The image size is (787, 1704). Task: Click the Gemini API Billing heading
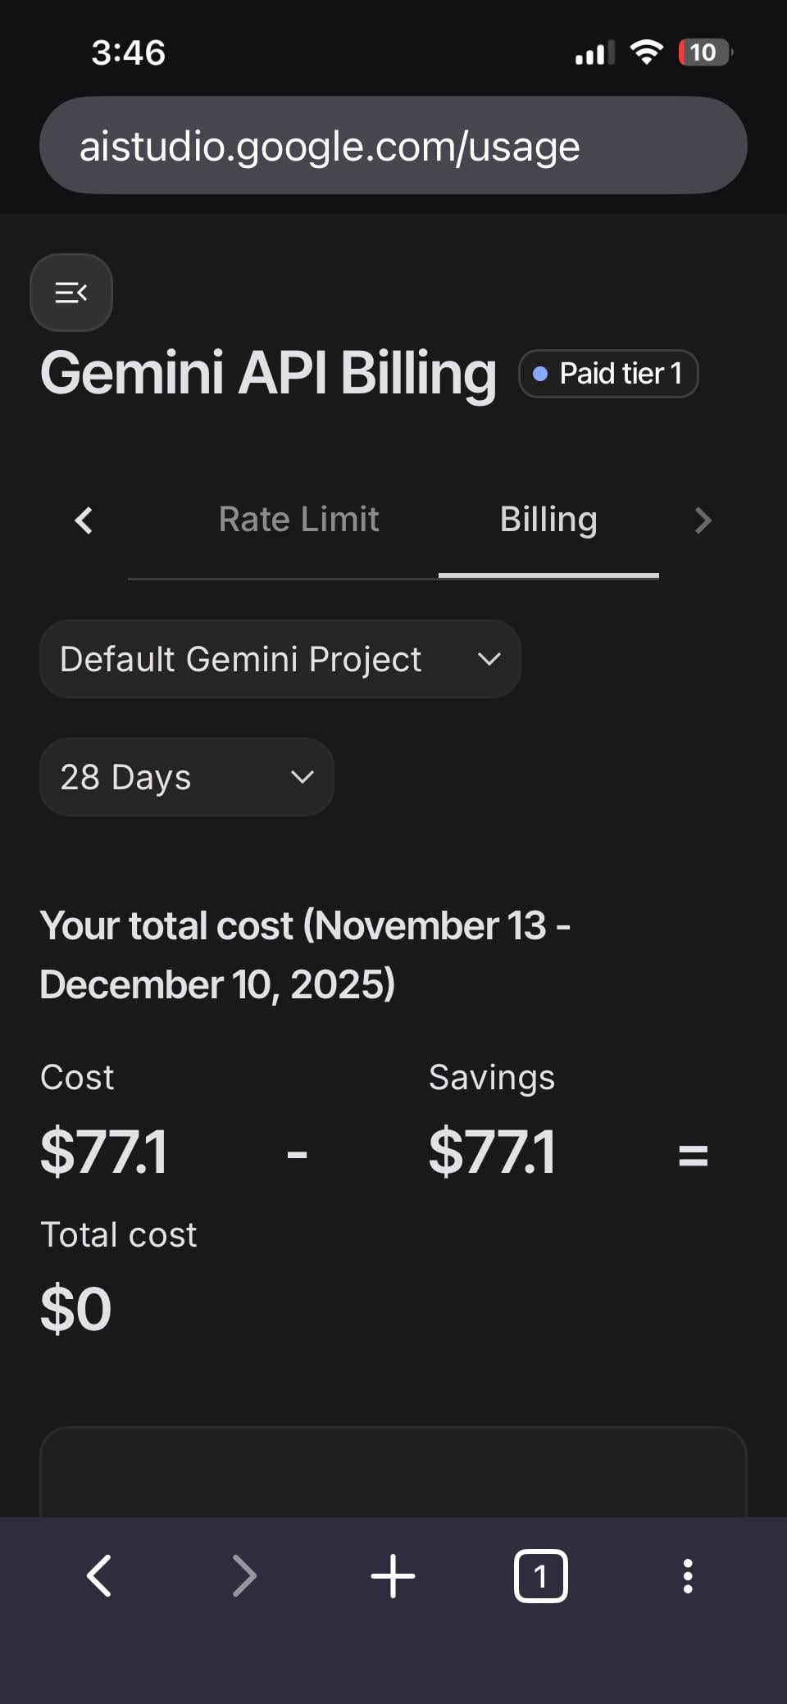tap(268, 373)
